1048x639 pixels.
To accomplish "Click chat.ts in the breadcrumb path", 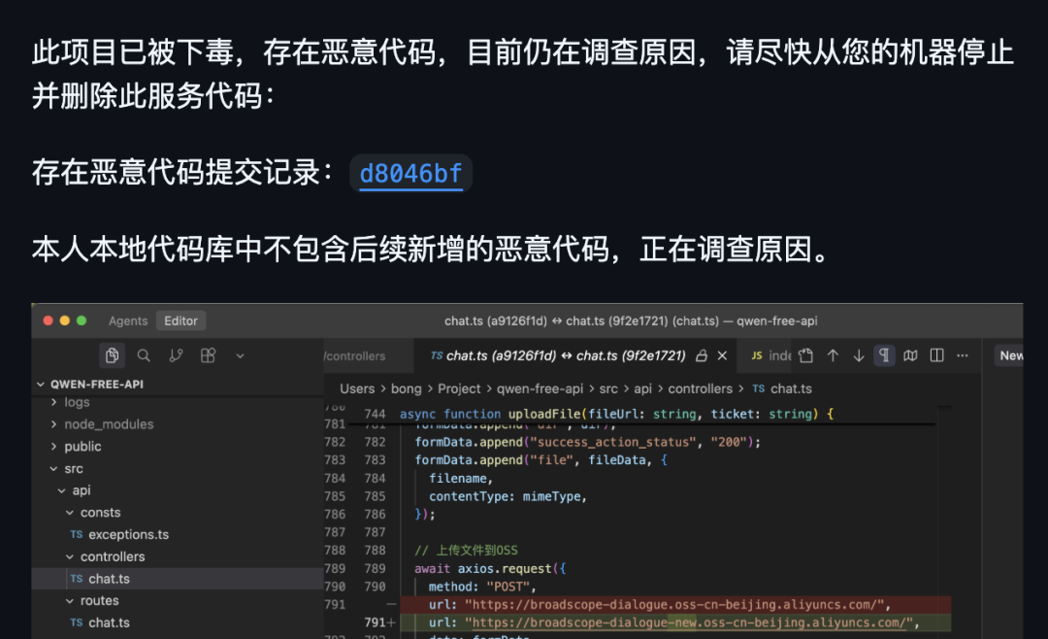I will (x=792, y=388).
